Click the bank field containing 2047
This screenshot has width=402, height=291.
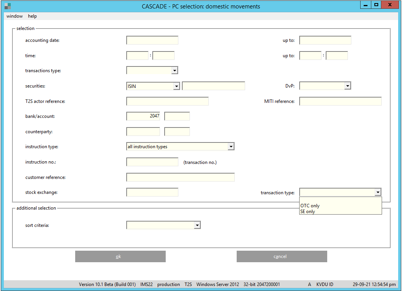(143, 116)
